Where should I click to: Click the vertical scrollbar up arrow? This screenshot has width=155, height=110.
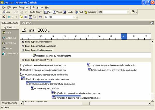coord(152,41)
